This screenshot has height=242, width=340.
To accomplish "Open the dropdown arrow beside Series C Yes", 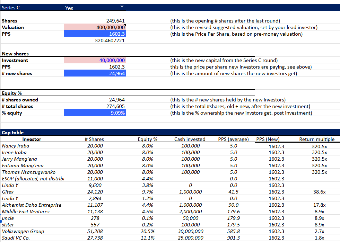I will click(122, 7).
